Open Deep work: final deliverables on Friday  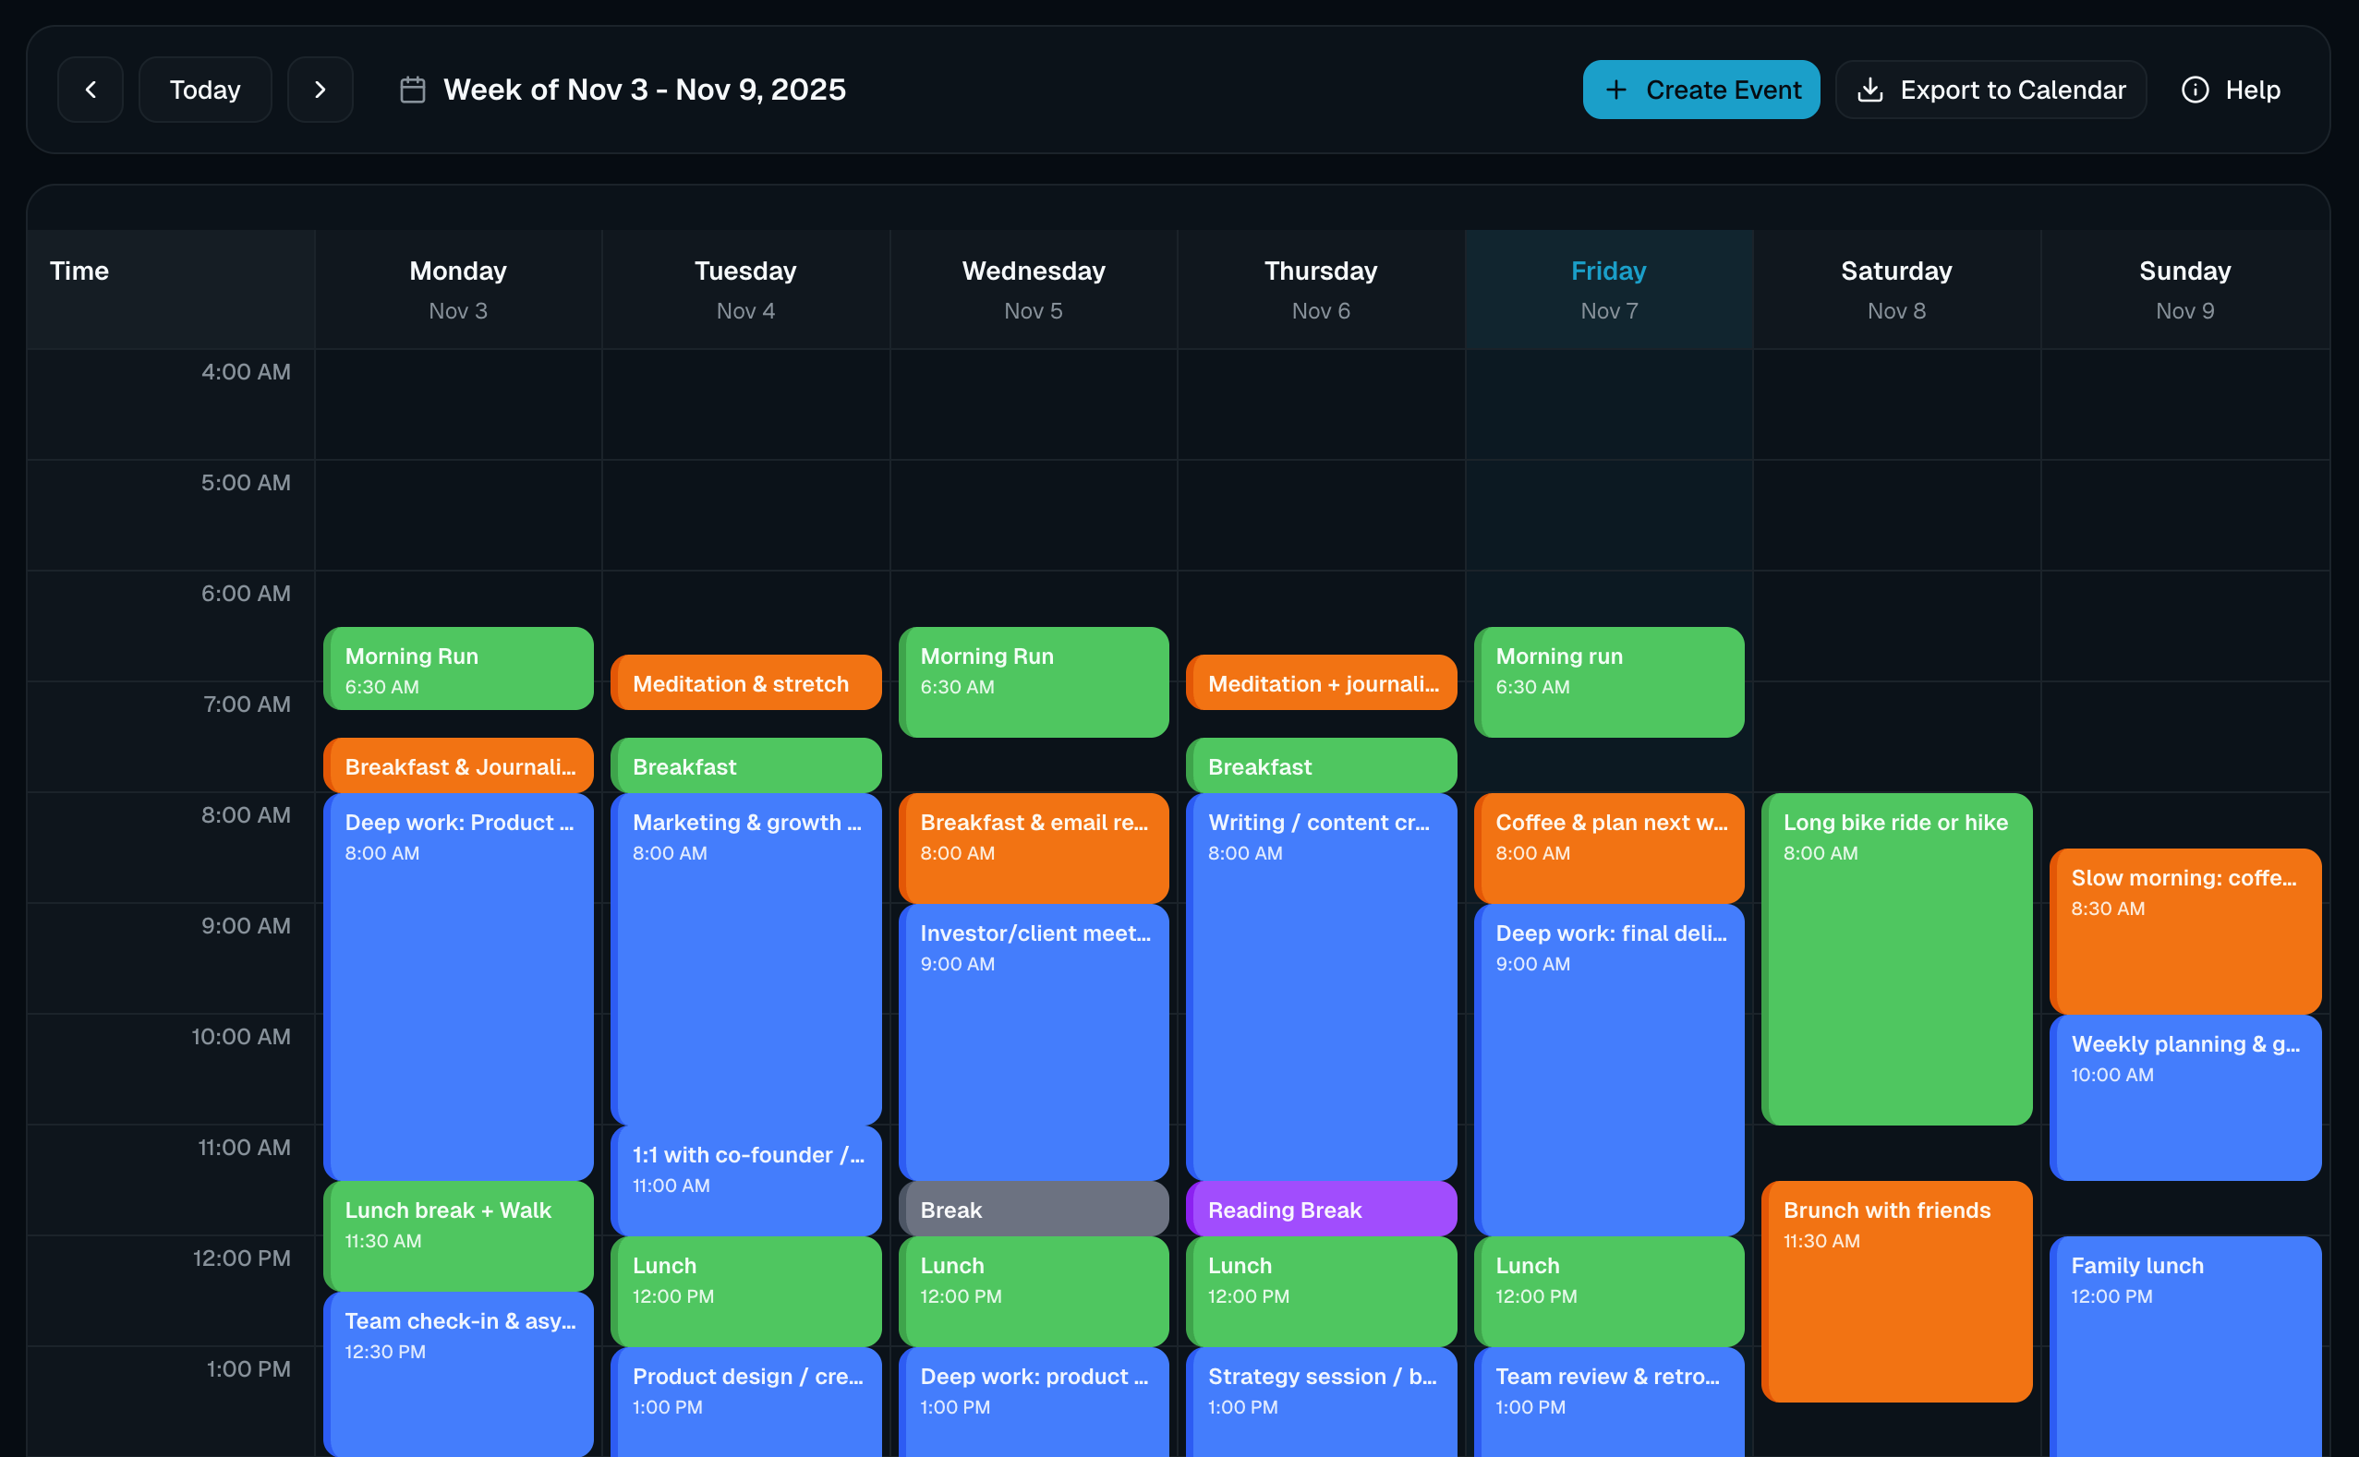[x=1609, y=1069]
